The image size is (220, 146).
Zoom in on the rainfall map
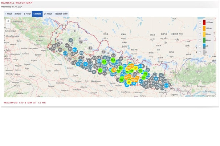(x=8, y=21)
